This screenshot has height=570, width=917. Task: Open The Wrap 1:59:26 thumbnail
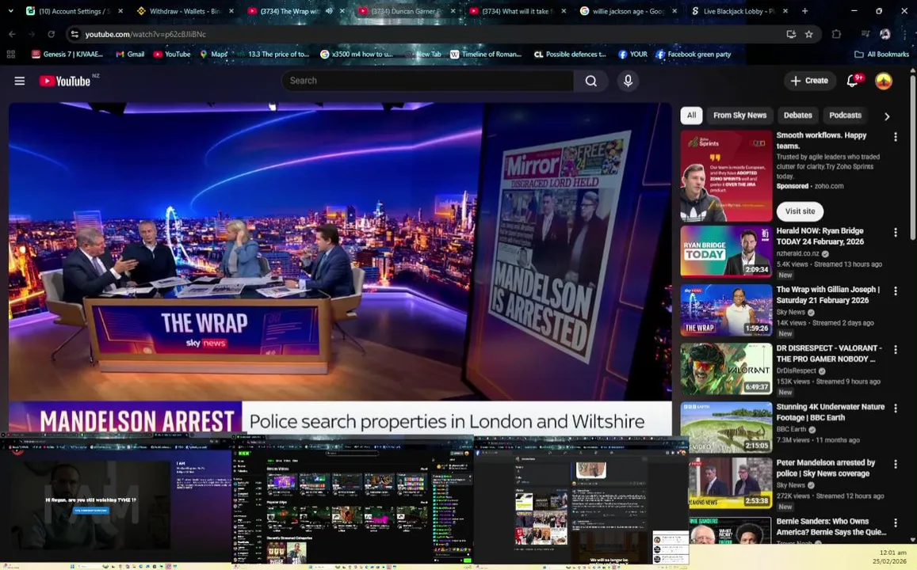(x=726, y=310)
